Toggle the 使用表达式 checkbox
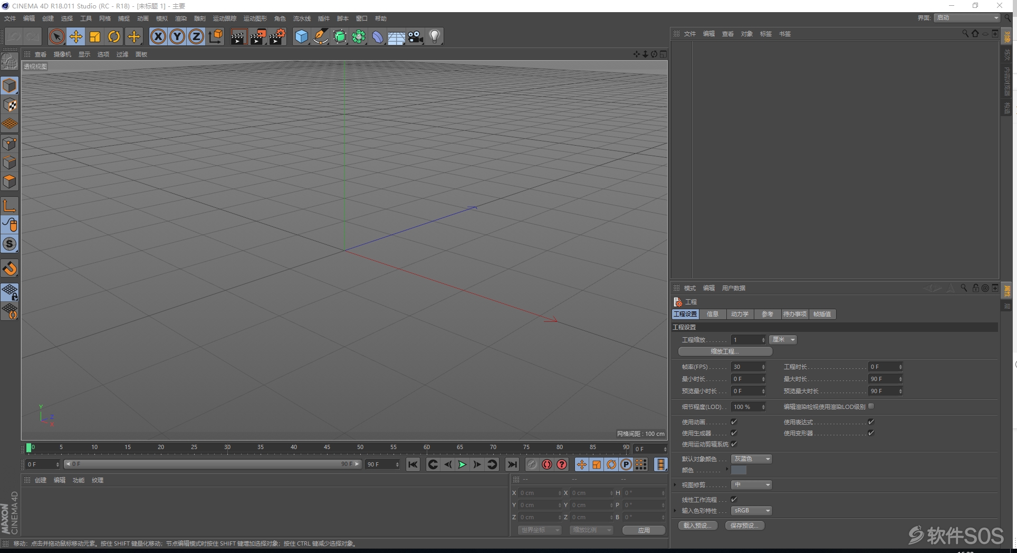The image size is (1017, 553). [871, 422]
